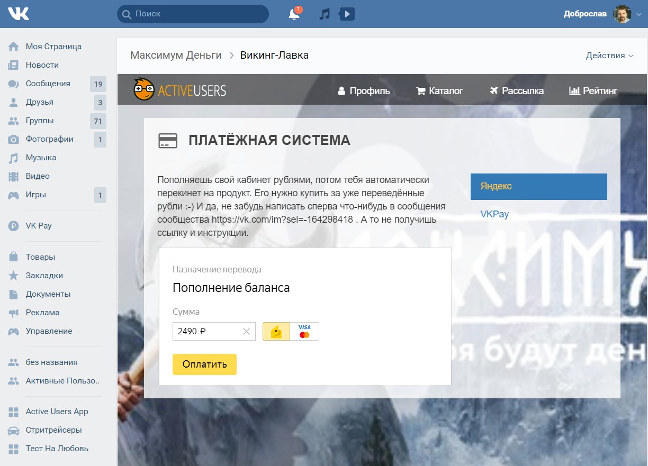Click the home icon beside Моя Страница
648x466 pixels.
coord(14,47)
